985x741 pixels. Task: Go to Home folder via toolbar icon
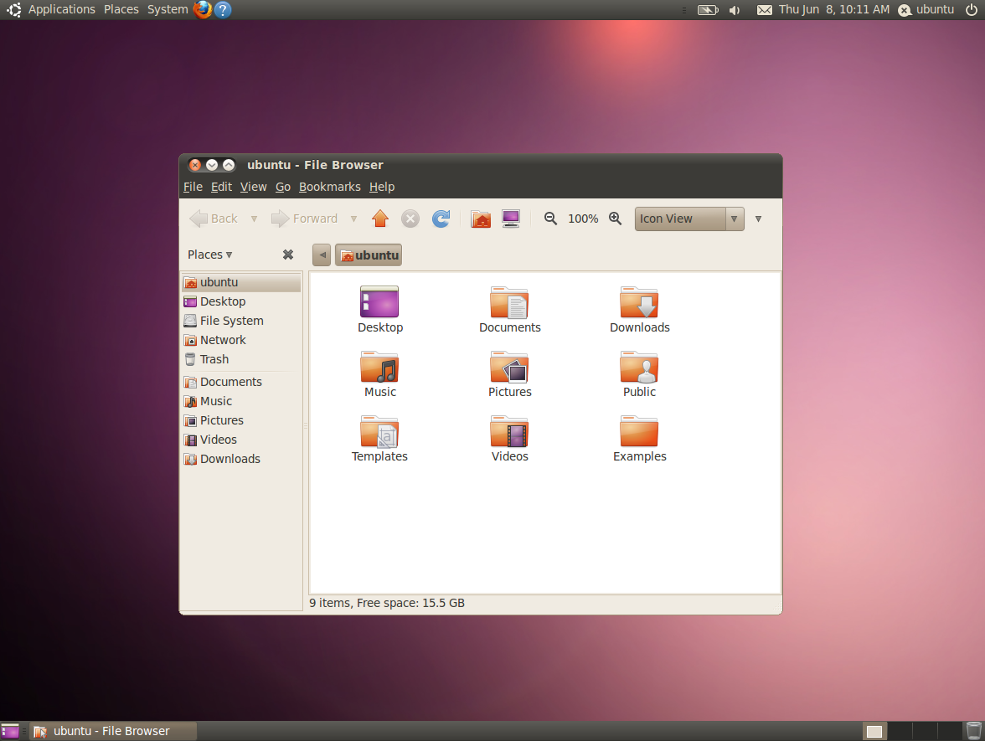[481, 219]
